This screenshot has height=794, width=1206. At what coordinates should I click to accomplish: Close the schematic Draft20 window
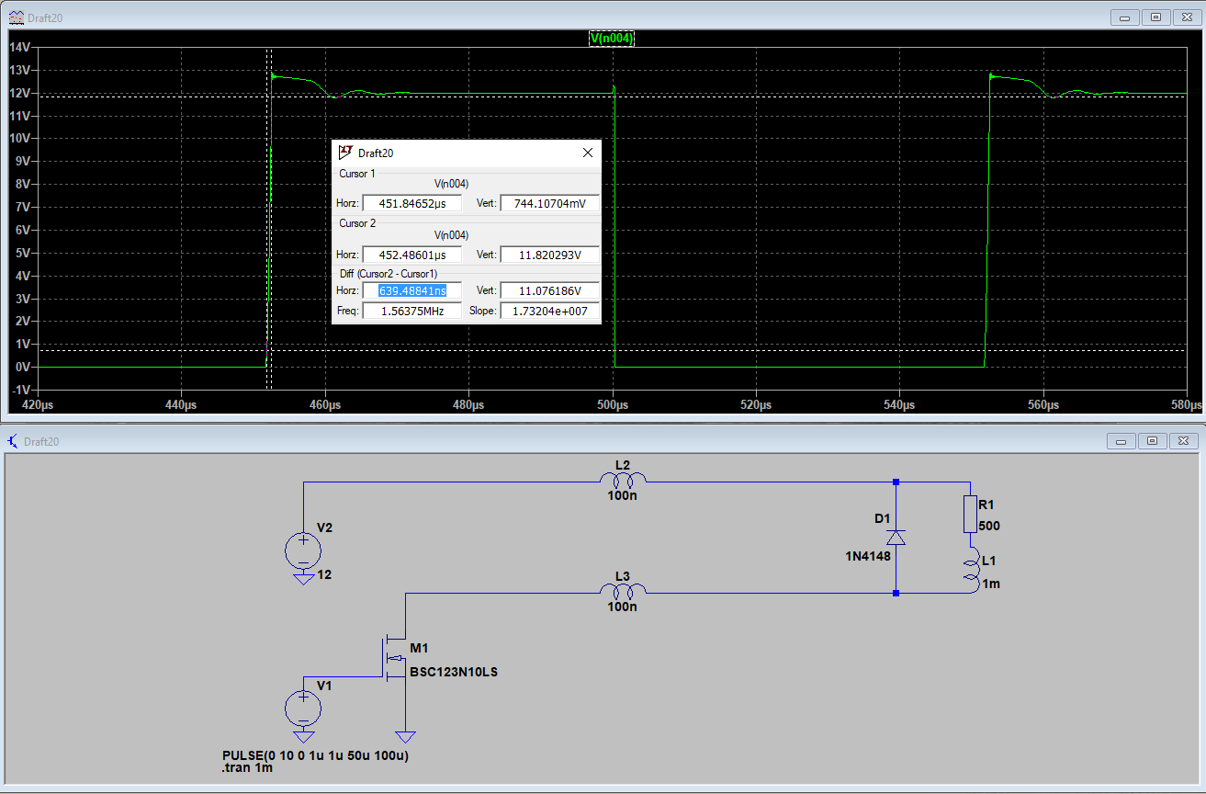(x=1182, y=441)
